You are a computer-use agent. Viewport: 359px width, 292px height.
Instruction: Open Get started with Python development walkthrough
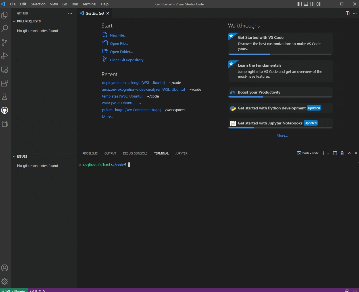[x=280, y=108]
